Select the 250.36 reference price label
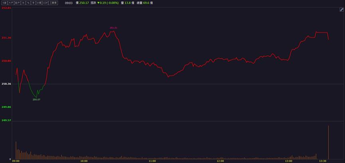 [6, 84]
